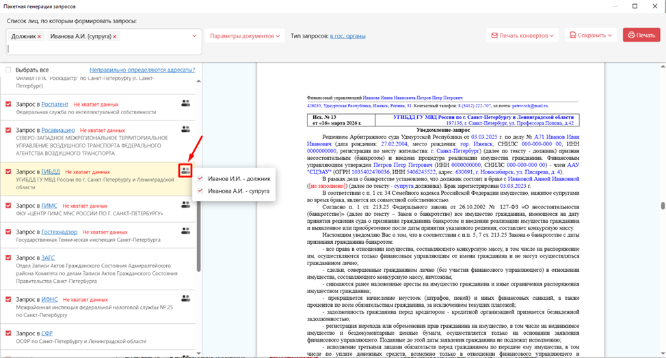The image size is (666, 358).
Task: Click persons icon in ИФНС request row
Action: [x=185, y=299]
